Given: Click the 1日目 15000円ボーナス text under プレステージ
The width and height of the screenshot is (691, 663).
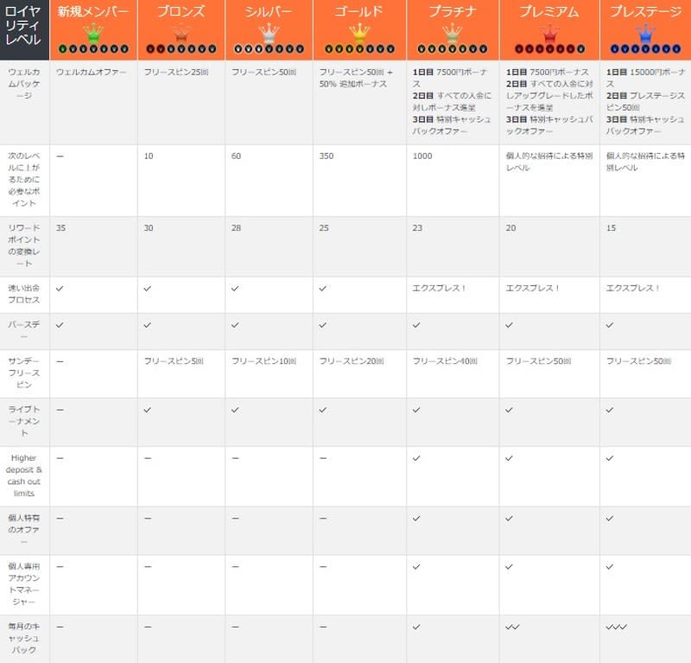Looking at the screenshot, I should [x=645, y=78].
